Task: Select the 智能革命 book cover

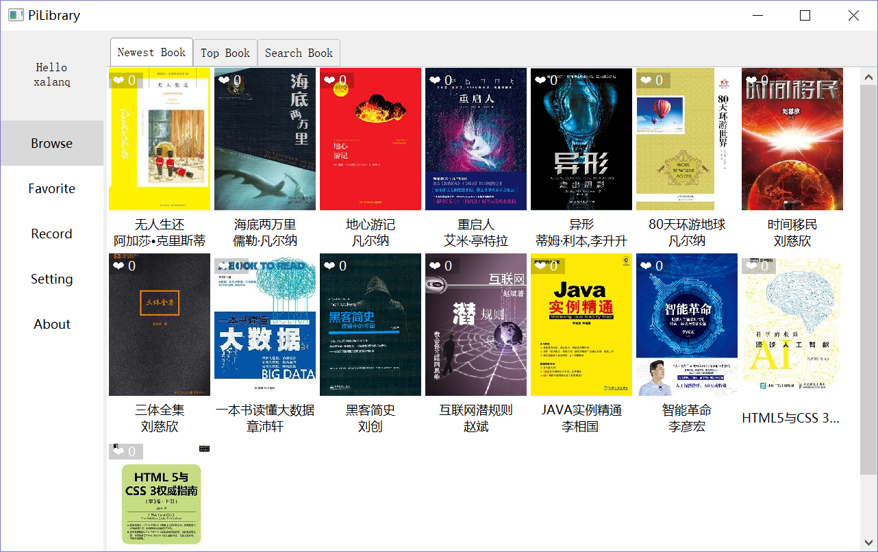Action: [687, 325]
